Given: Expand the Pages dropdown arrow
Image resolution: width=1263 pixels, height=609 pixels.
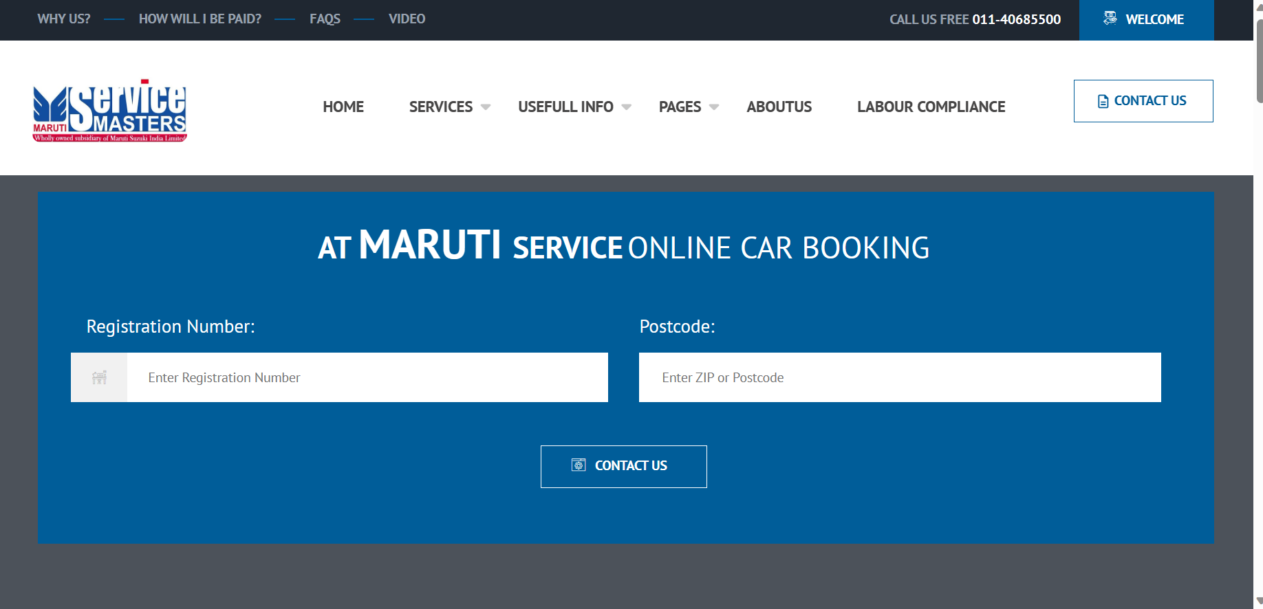Looking at the screenshot, I should click(x=714, y=107).
